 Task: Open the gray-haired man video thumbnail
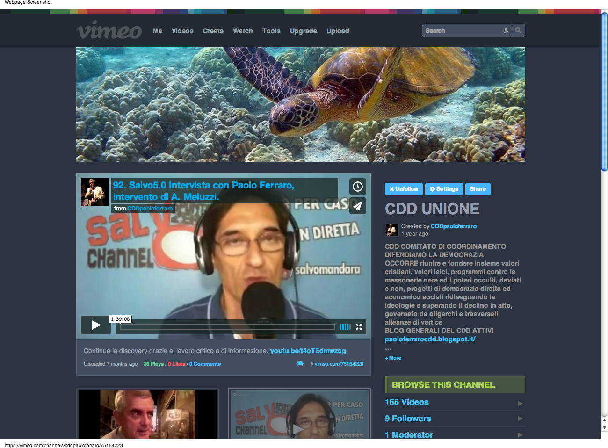tap(147, 414)
